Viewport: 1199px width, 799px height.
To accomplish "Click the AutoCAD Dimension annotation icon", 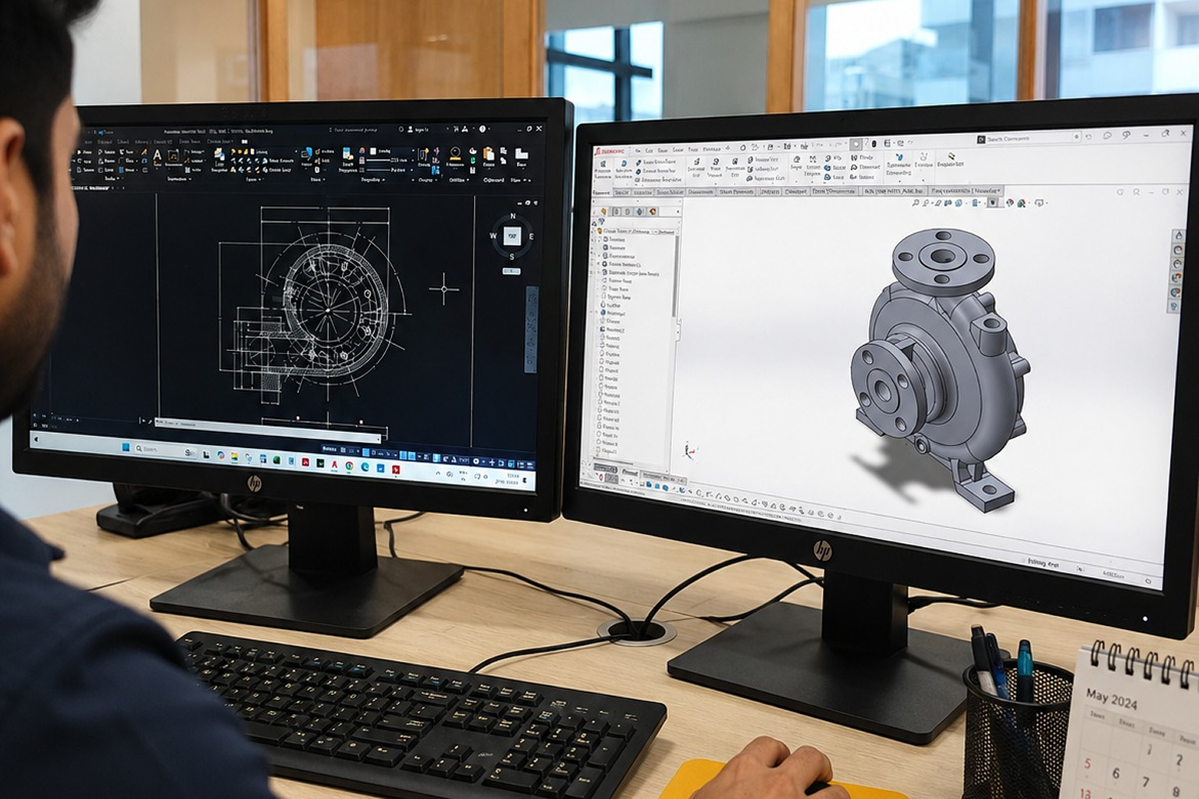I will coord(173,155).
